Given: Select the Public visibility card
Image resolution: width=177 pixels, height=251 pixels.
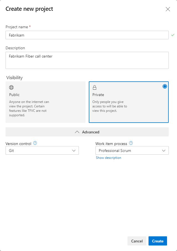Looking at the screenshot, I should coord(45,102).
